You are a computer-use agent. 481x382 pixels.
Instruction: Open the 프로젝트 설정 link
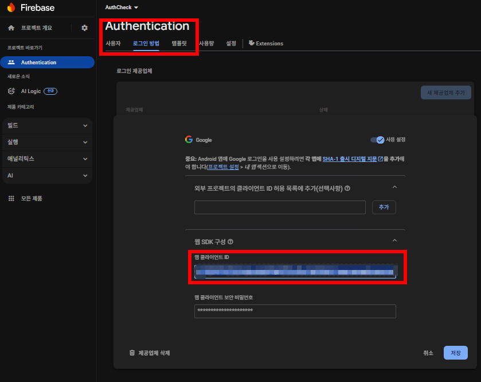point(224,167)
